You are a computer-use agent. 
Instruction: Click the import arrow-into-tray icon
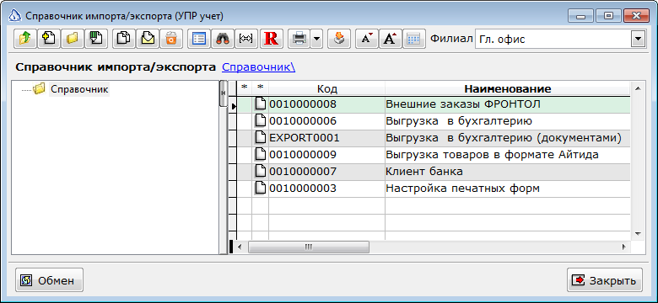click(x=338, y=39)
